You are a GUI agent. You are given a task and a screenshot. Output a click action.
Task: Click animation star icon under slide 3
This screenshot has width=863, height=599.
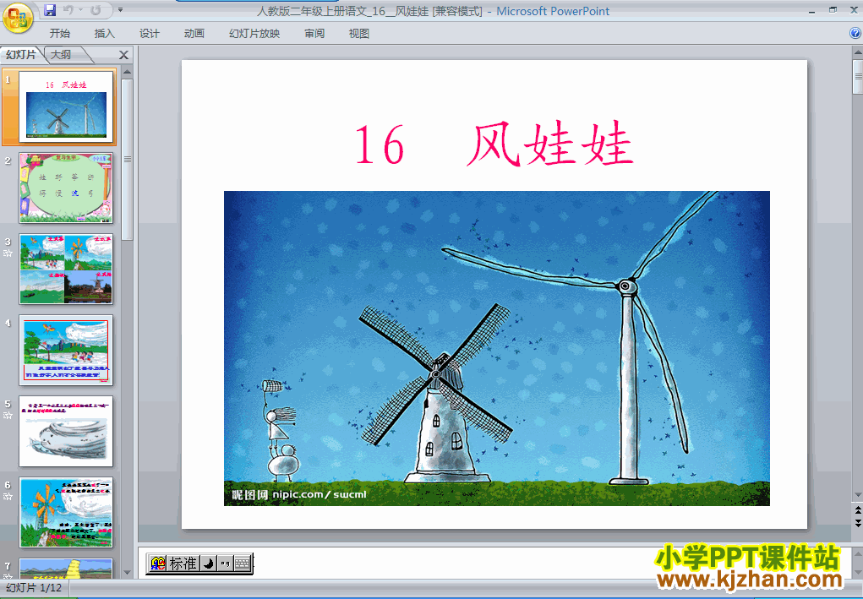pyautogui.click(x=8, y=253)
